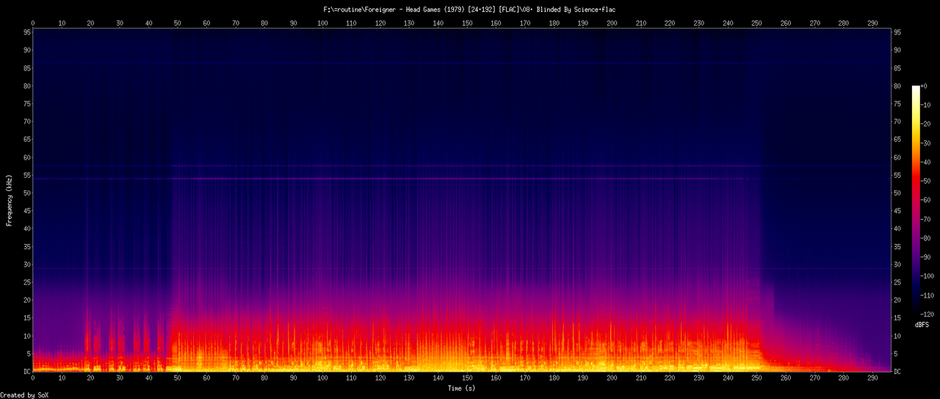The width and height of the screenshot is (940, 399).
Task: Click the '+0' value on the color scale
Action: pyautogui.click(x=924, y=86)
